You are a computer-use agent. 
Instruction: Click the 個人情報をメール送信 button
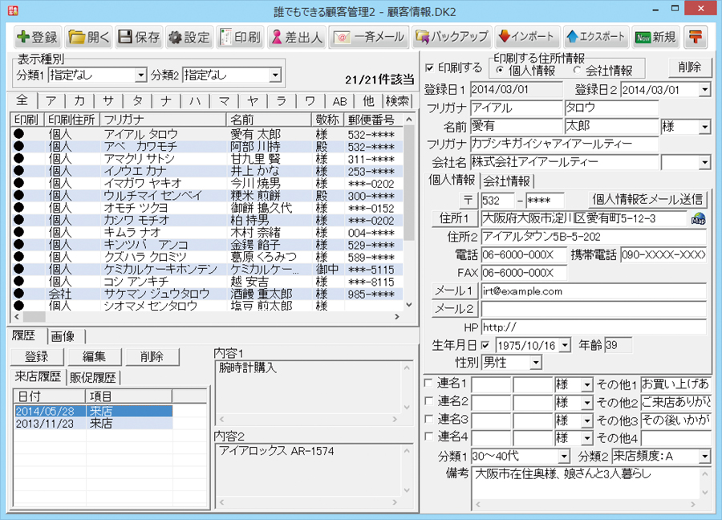(648, 199)
